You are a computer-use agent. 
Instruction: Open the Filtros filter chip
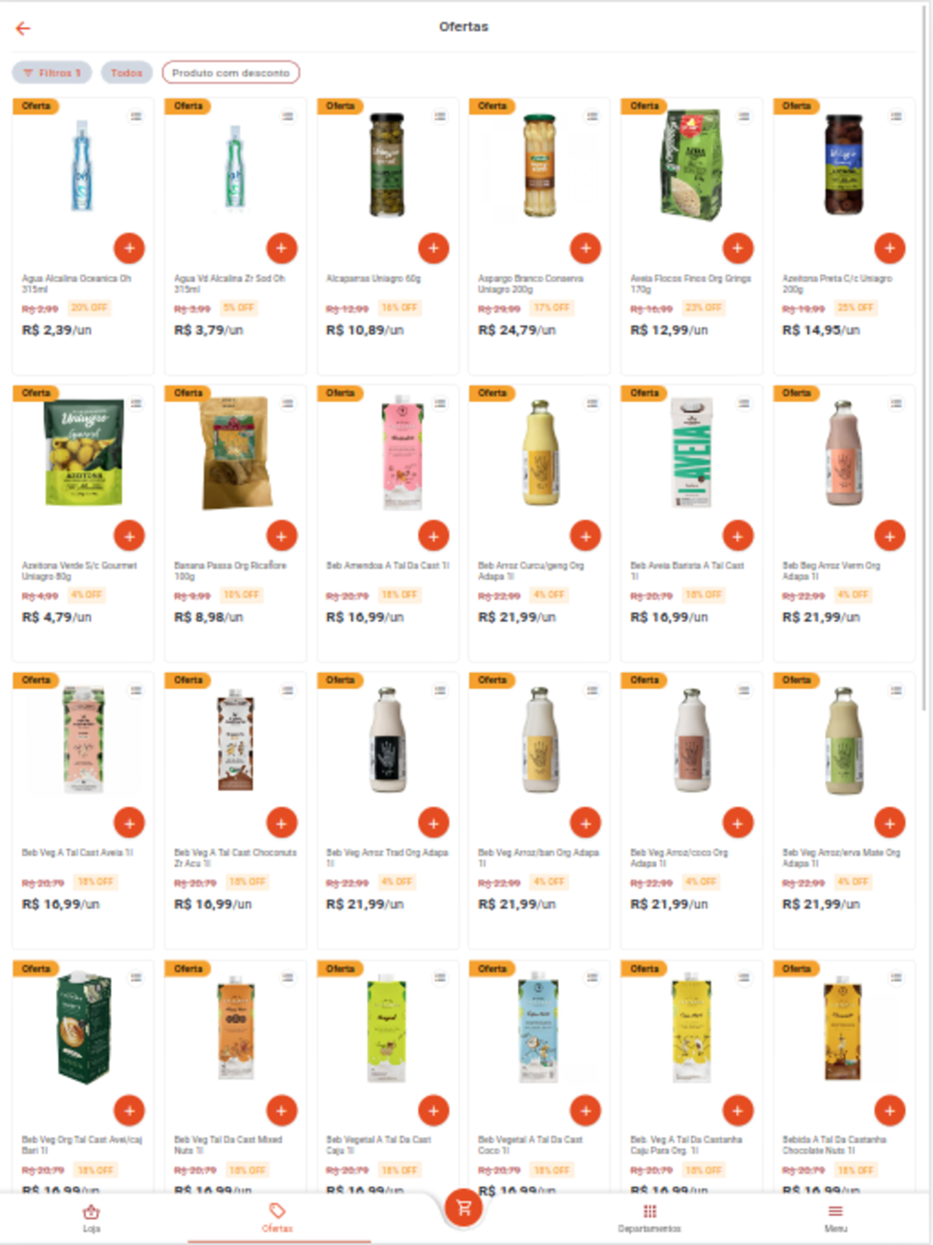click(x=52, y=73)
